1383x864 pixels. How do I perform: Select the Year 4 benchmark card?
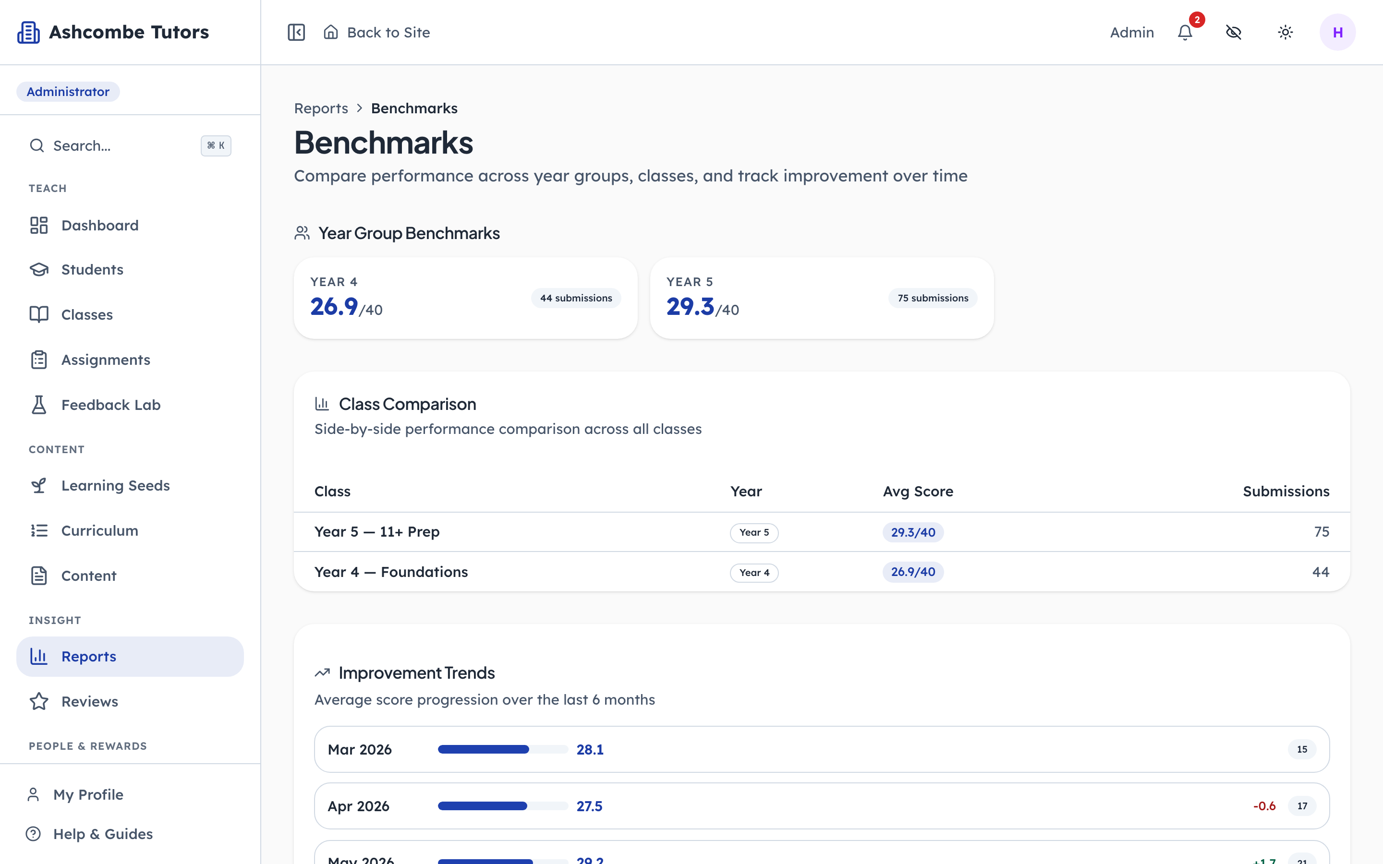465,298
